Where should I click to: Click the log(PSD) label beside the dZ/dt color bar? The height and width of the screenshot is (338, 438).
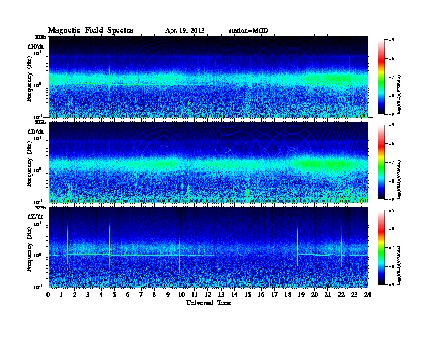[399, 265]
